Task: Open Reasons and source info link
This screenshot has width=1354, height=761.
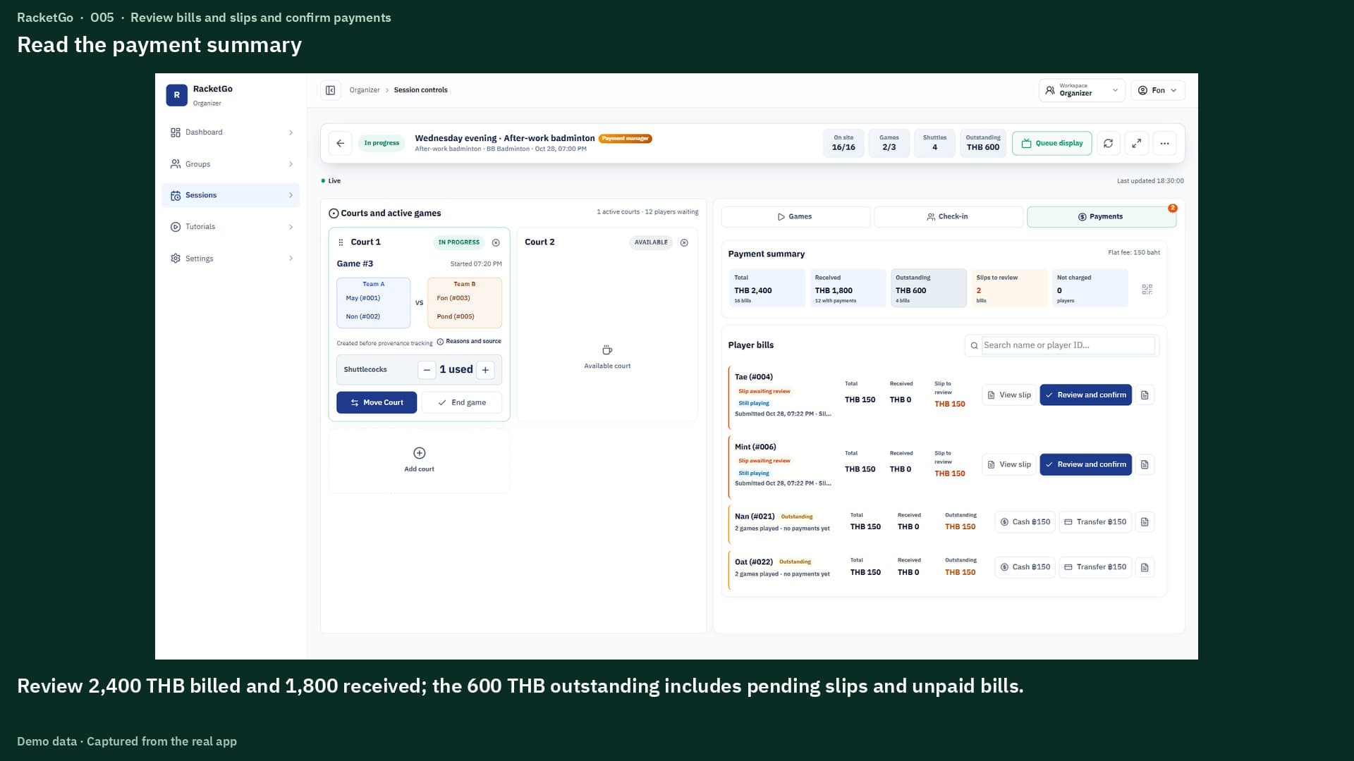Action: [x=469, y=342]
